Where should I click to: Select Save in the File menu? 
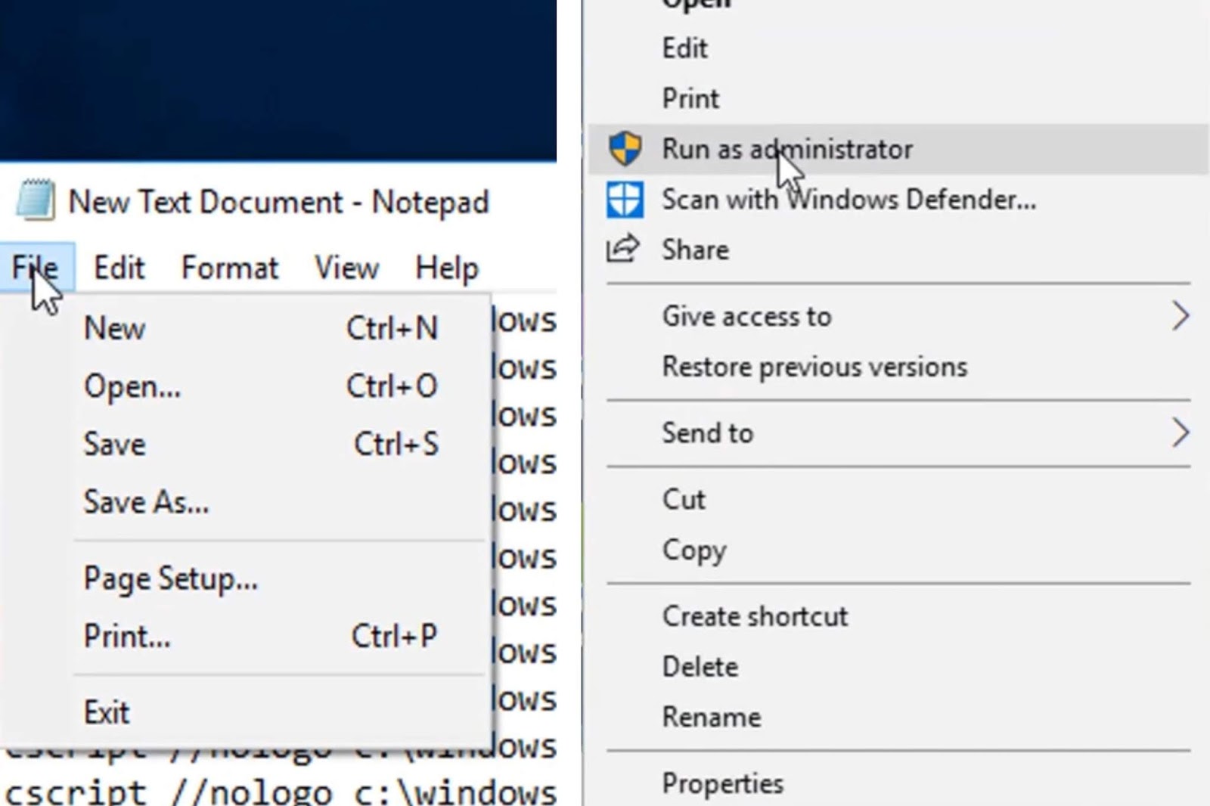[x=261, y=444]
